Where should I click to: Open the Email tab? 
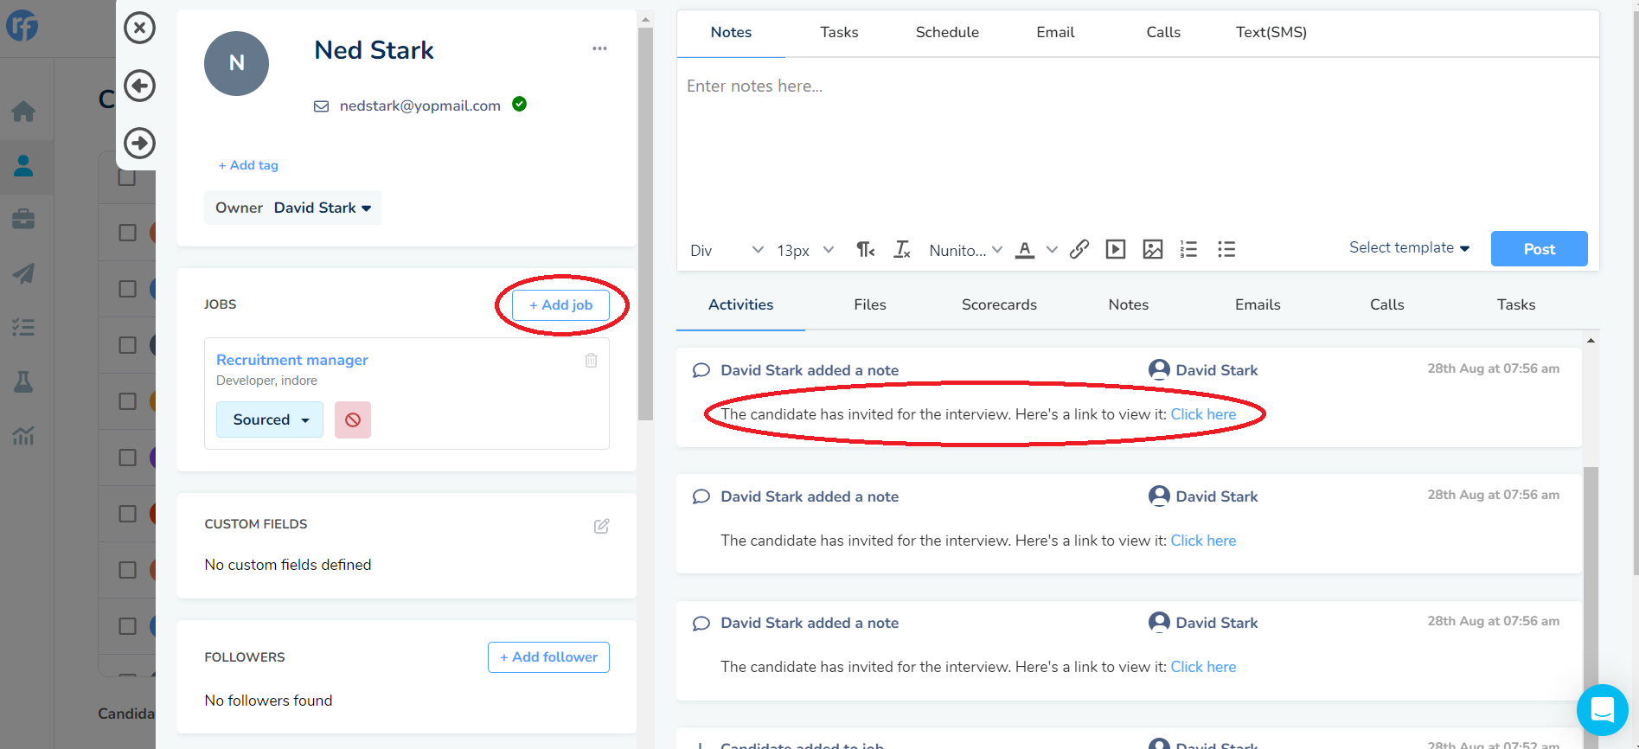point(1055,32)
